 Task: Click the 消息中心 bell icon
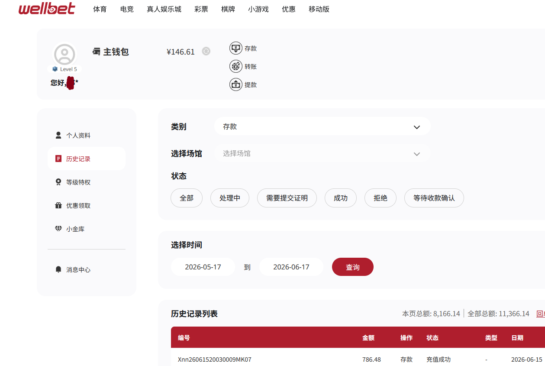pos(58,269)
